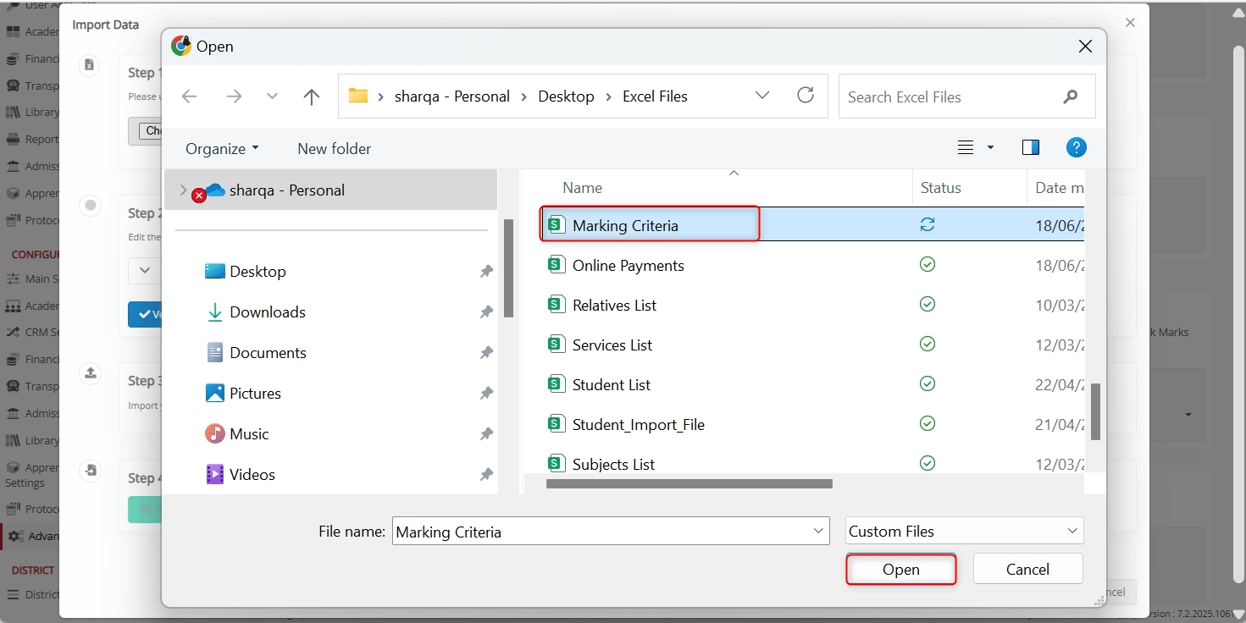Expand the File name history dropdown
Screen dimensions: 1246x623
(x=818, y=532)
